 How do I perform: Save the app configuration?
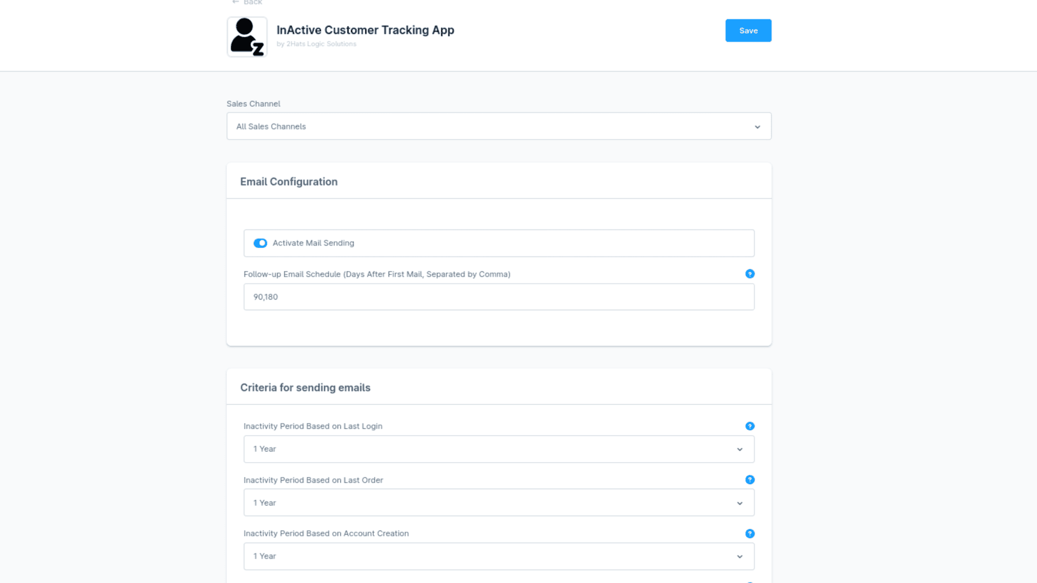[748, 31]
